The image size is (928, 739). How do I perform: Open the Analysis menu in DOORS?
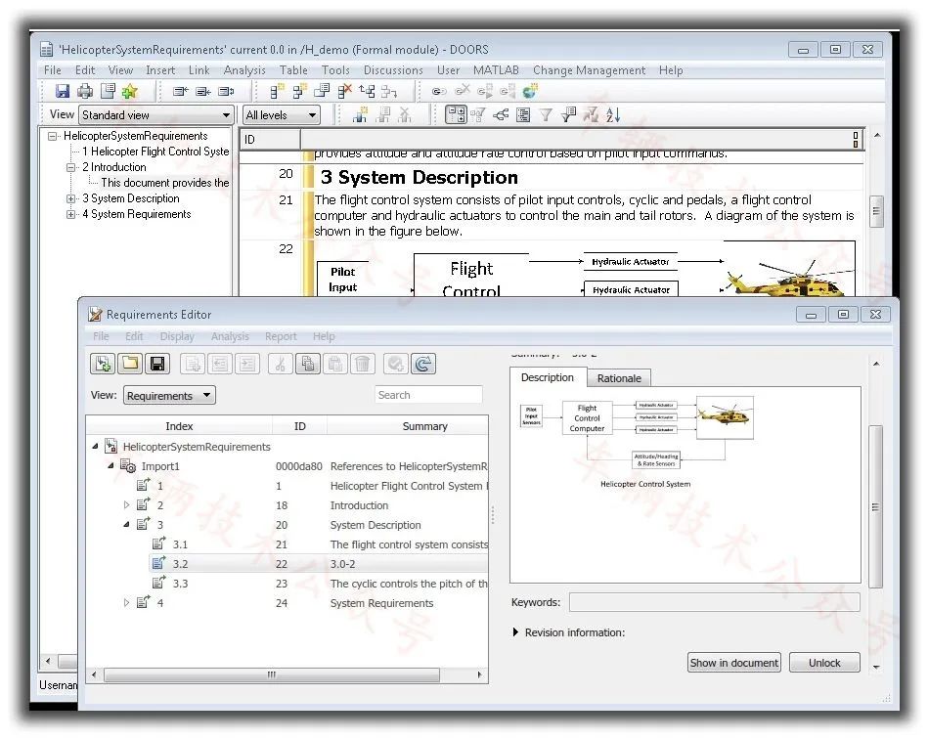click(x=244, y=70)
